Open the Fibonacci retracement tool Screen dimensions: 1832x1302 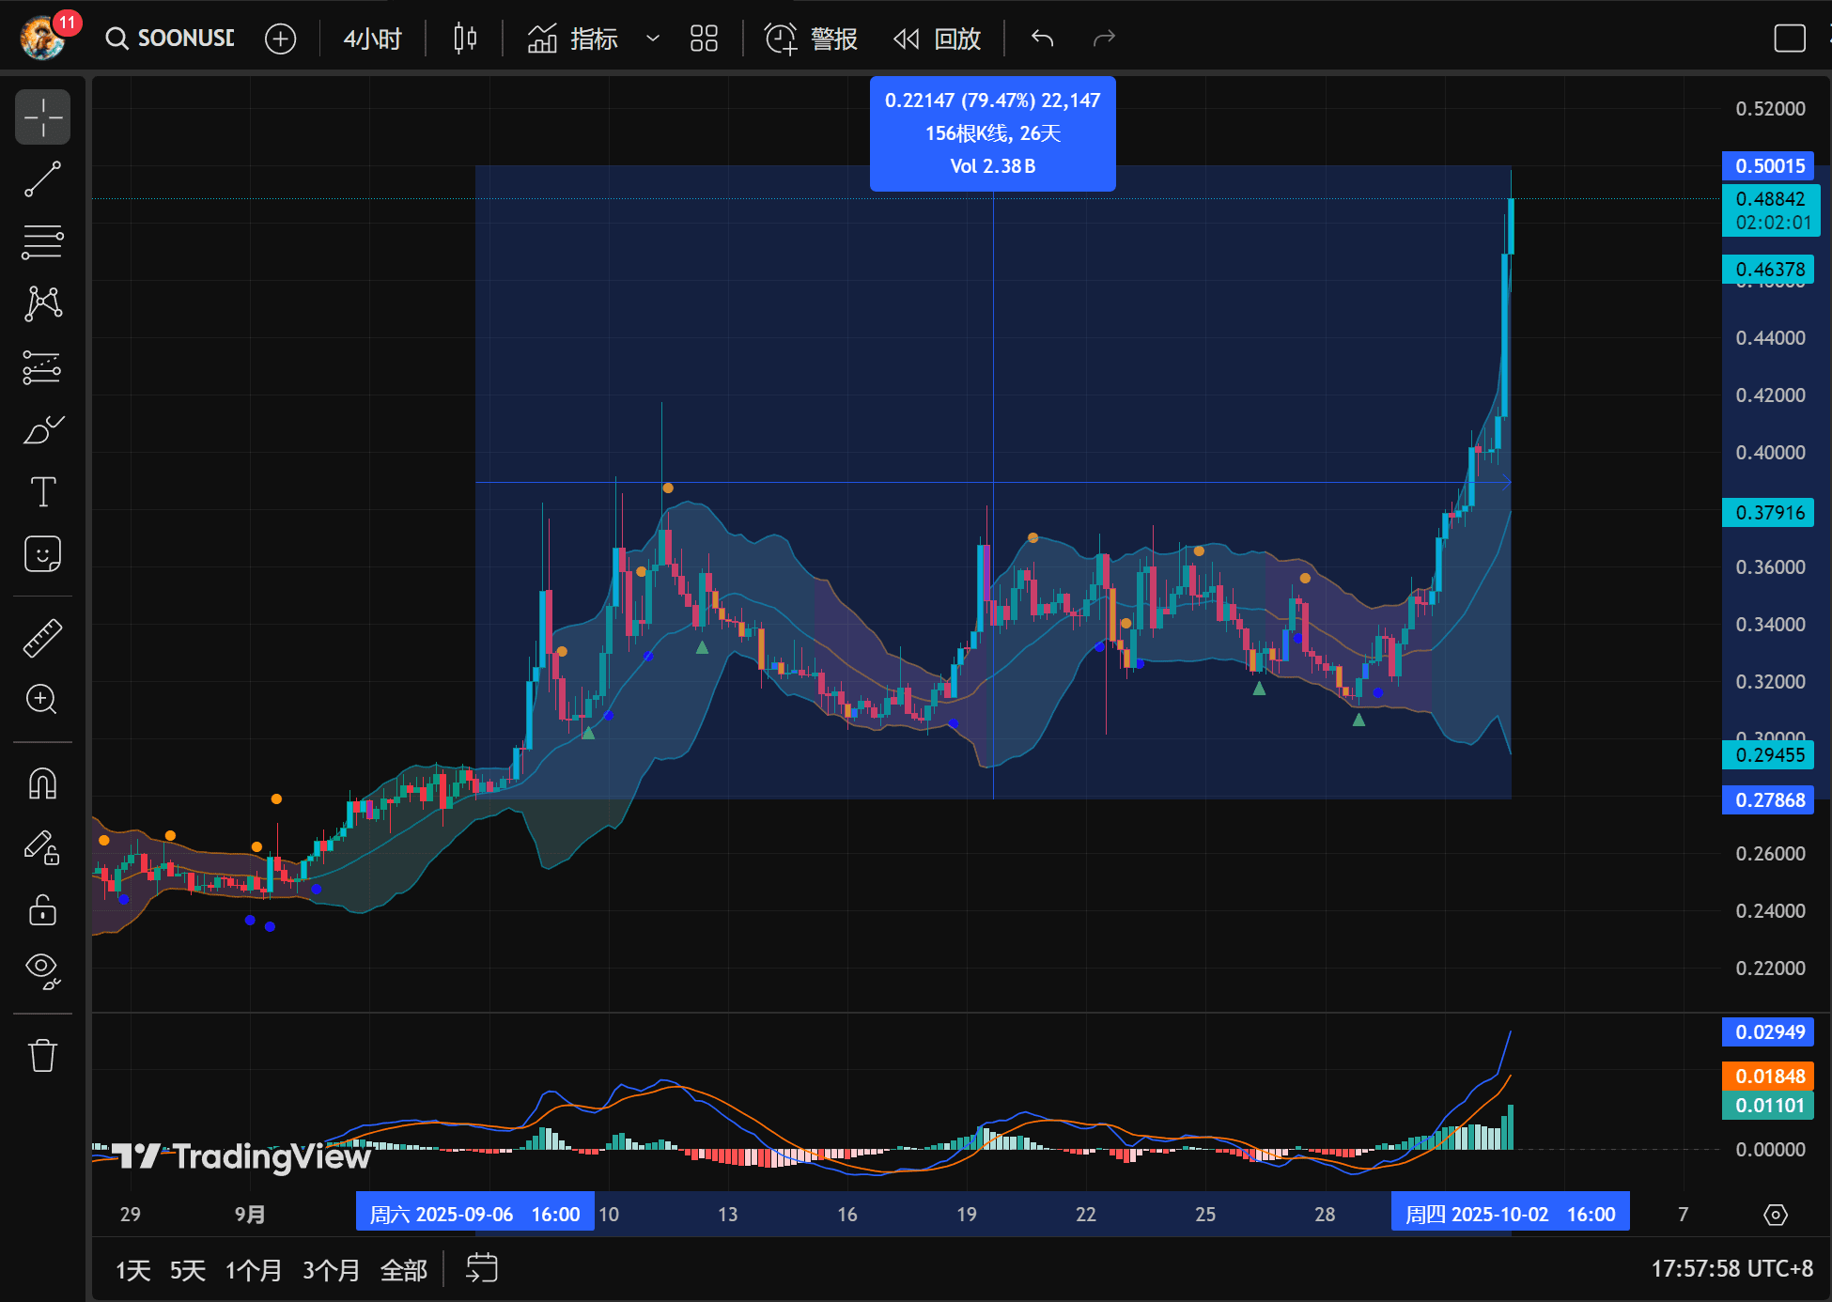coord(42,241)
